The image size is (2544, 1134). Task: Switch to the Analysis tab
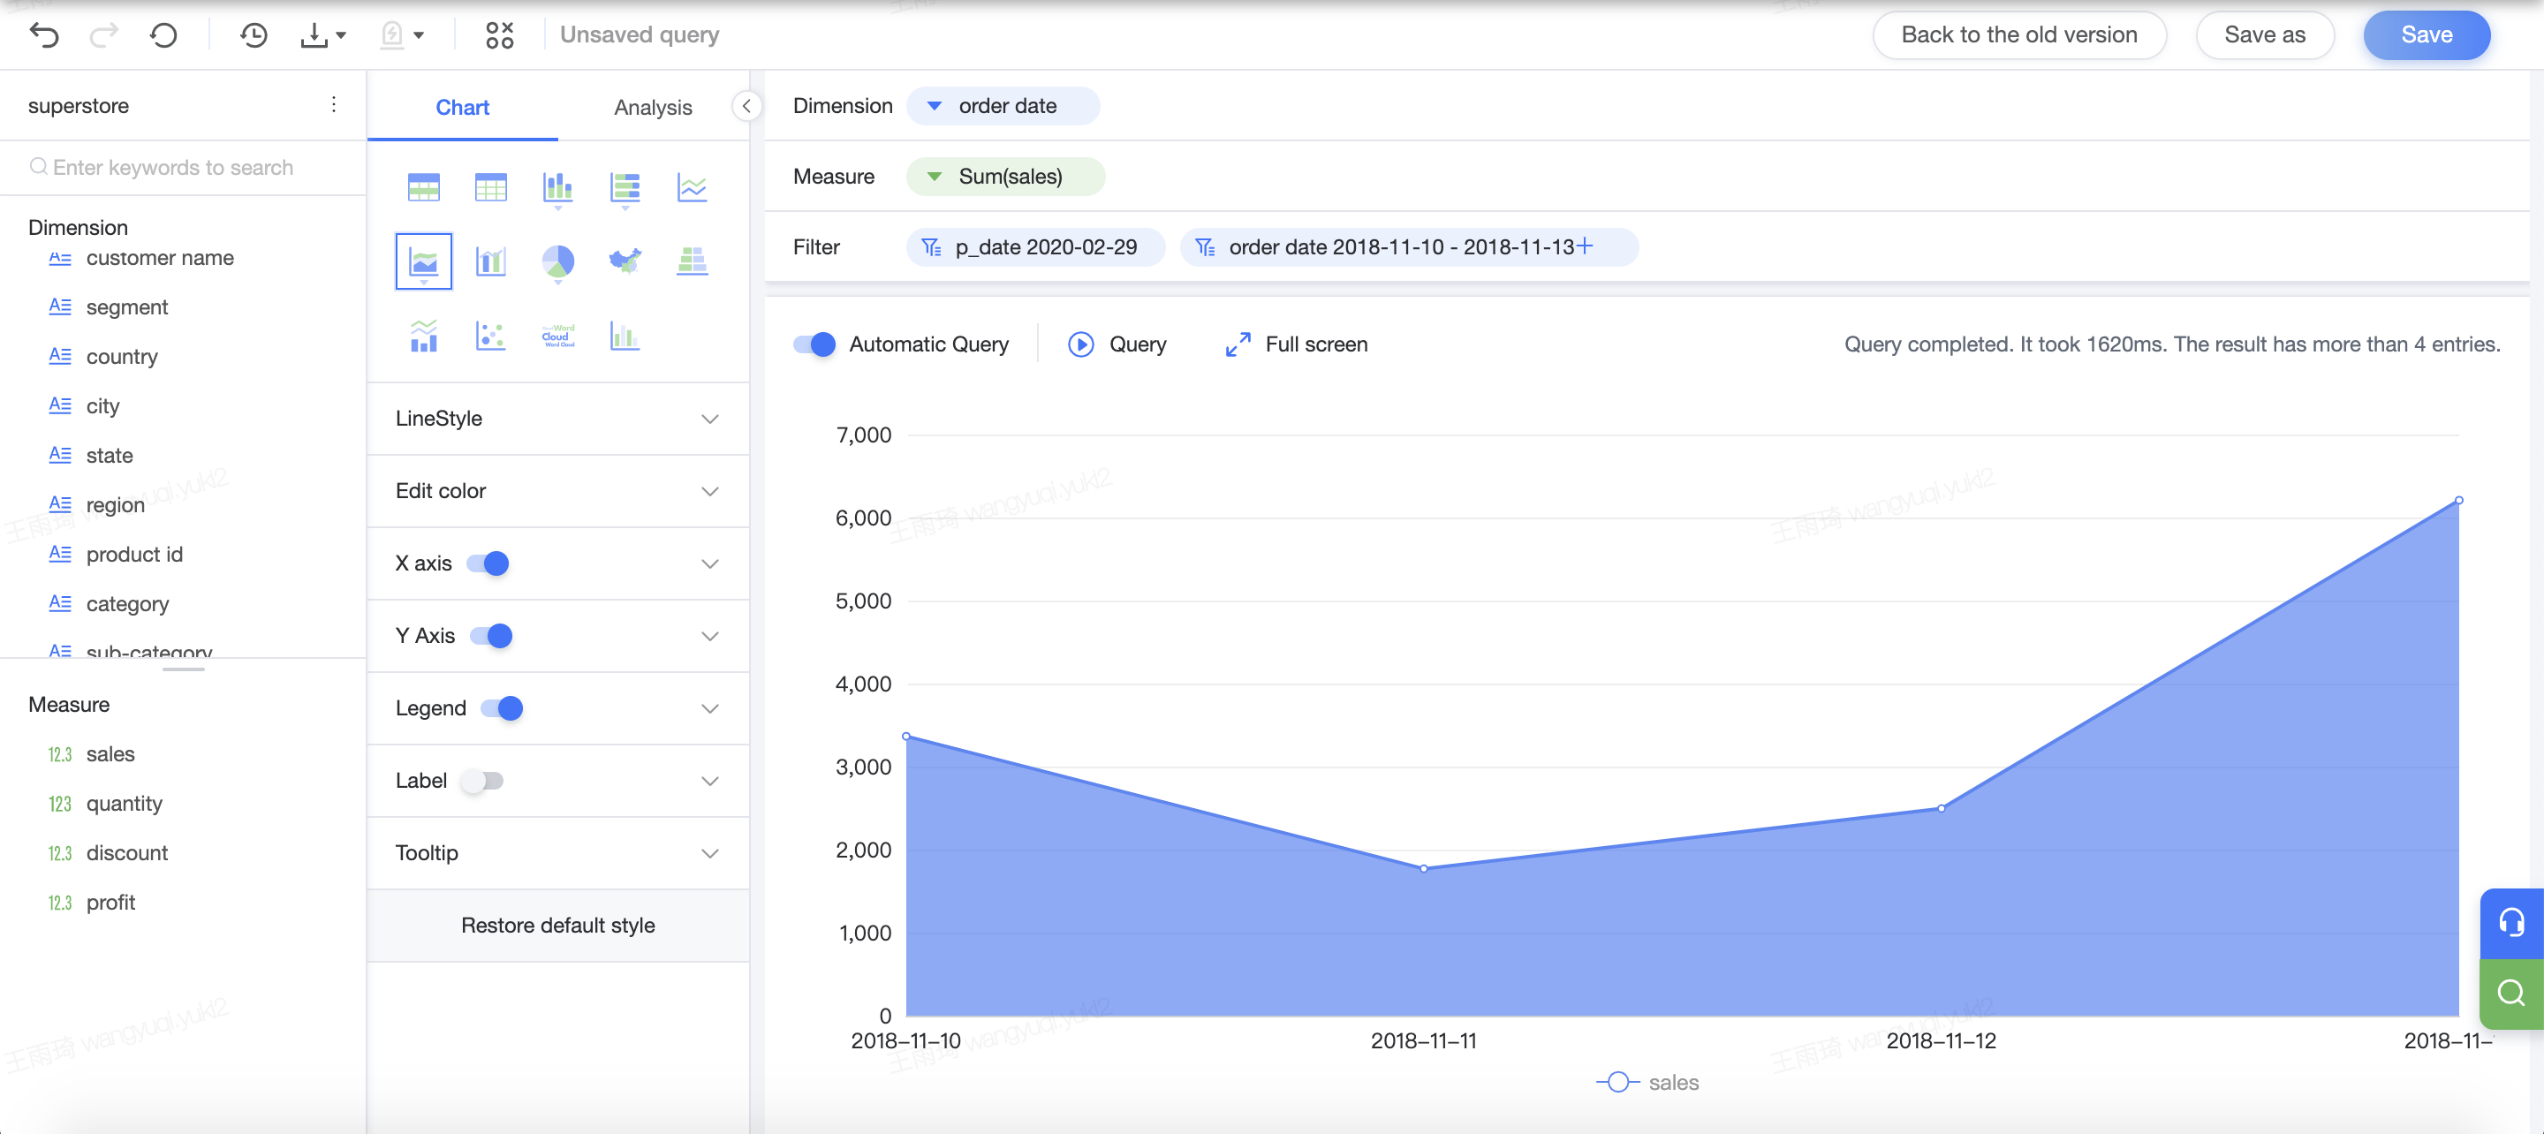[x=653, y=107]
